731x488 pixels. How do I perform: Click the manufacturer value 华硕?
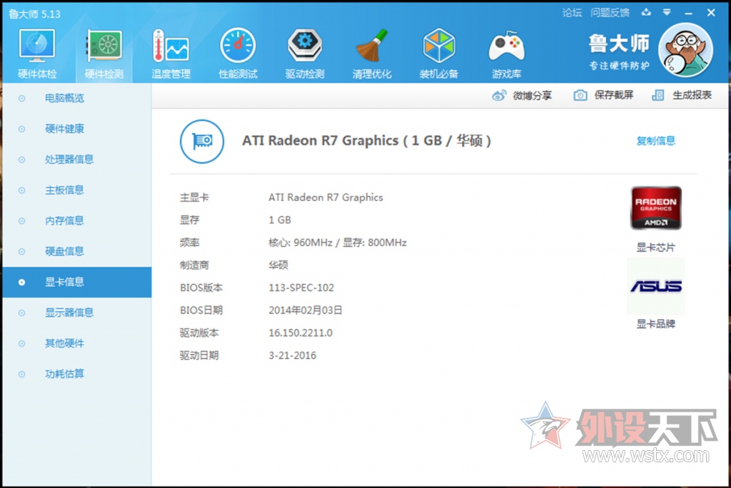pyautogui.click(x=278, y=265)
